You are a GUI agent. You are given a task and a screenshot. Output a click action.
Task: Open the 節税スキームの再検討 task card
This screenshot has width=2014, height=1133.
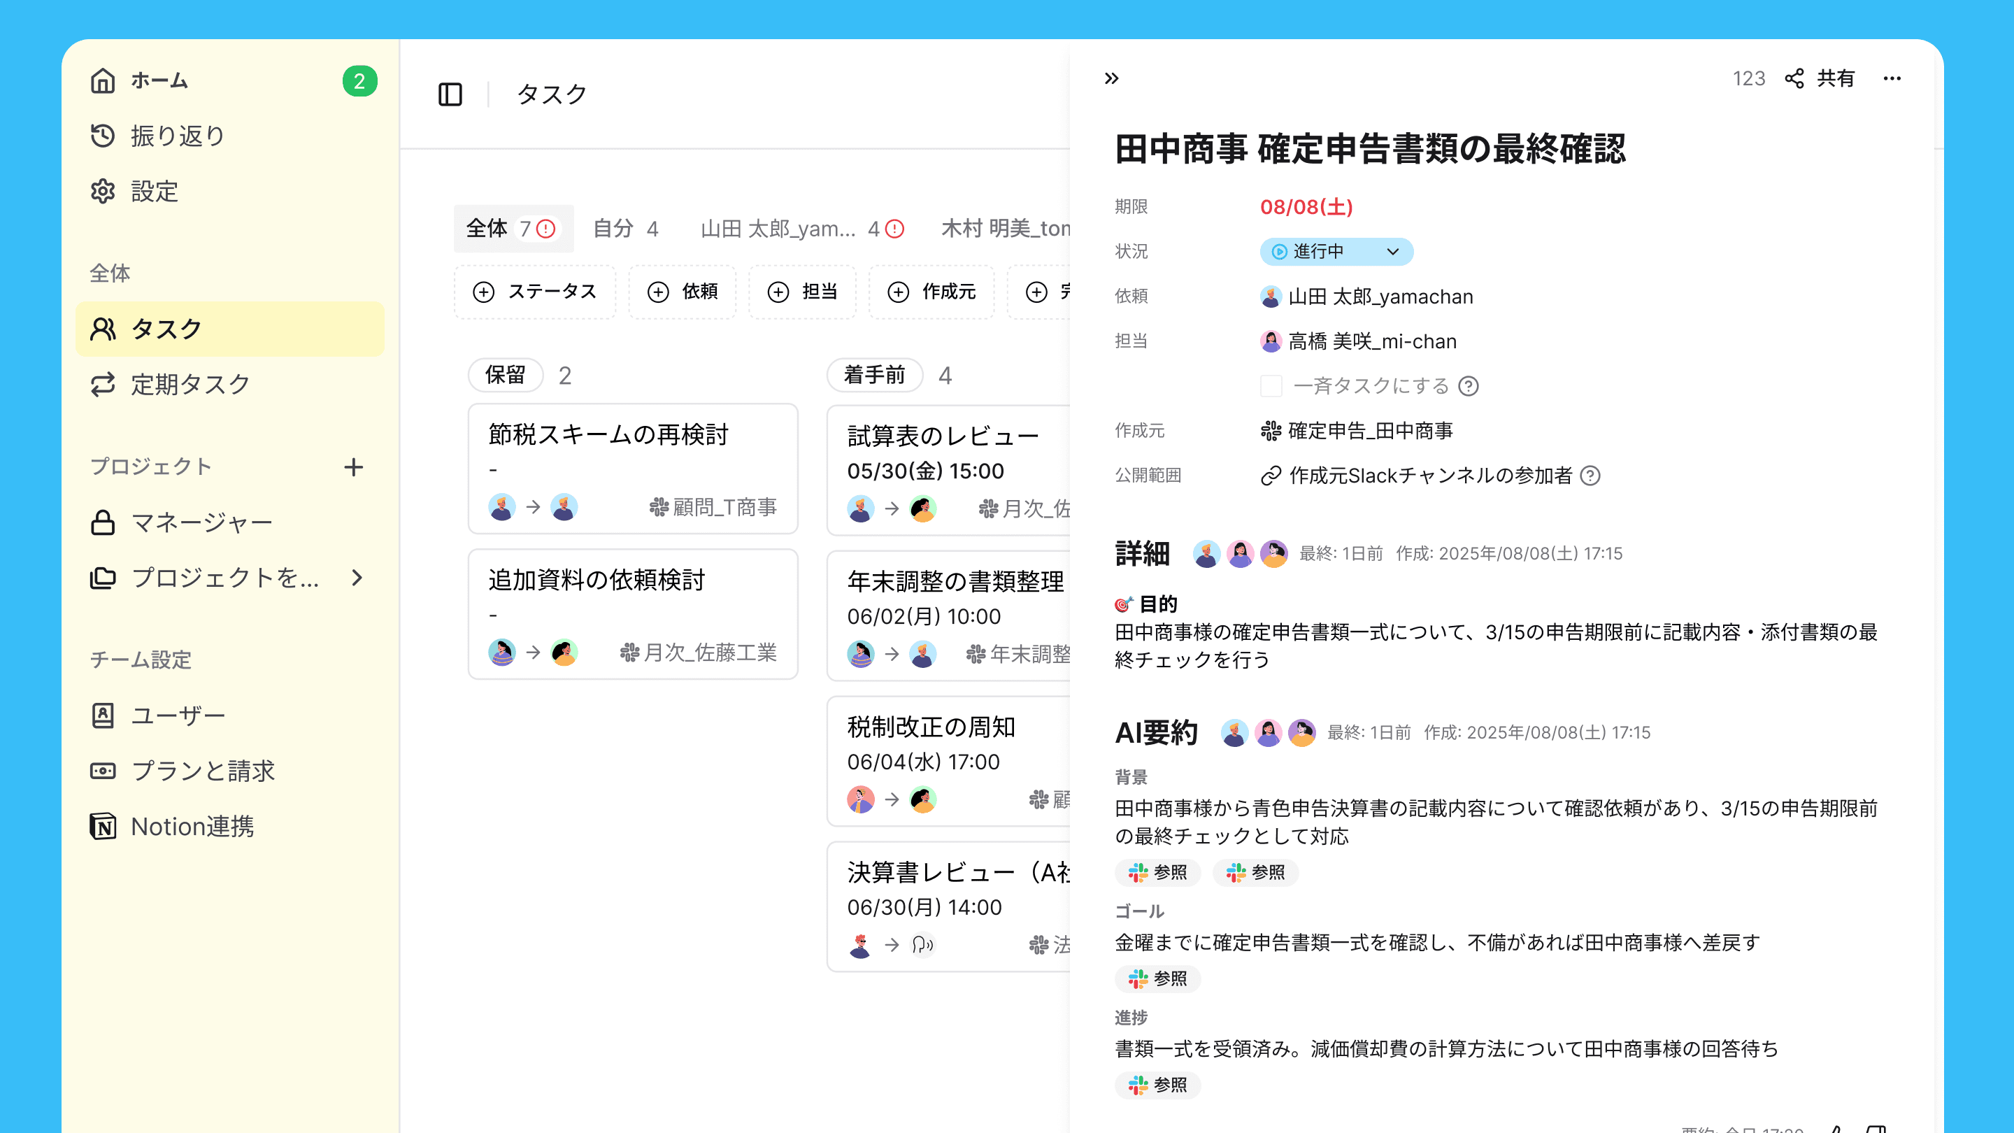point(631,468)
